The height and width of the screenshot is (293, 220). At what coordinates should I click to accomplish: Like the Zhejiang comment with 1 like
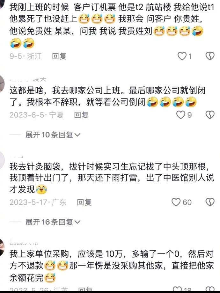[x=182, y=56]
